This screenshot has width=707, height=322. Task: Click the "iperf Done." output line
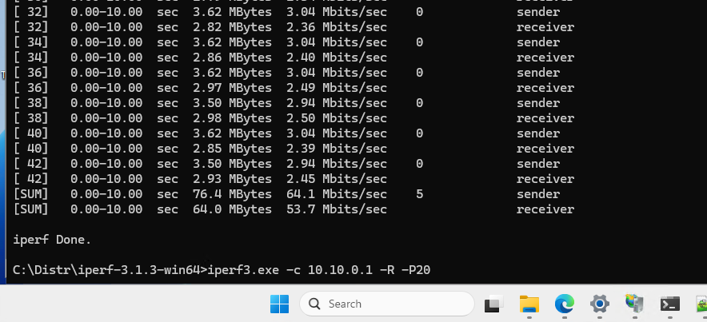click(53, 239)
